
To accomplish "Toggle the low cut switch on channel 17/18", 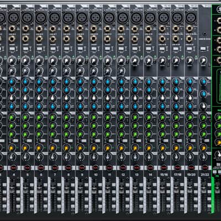I will [176, 49].
